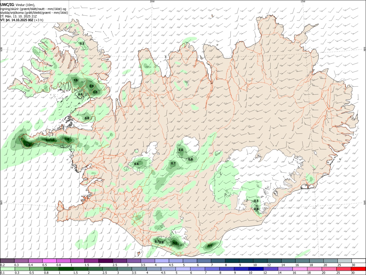
Task: Click the '0.4' label under the snow legend
Action: tap(31, 265)
